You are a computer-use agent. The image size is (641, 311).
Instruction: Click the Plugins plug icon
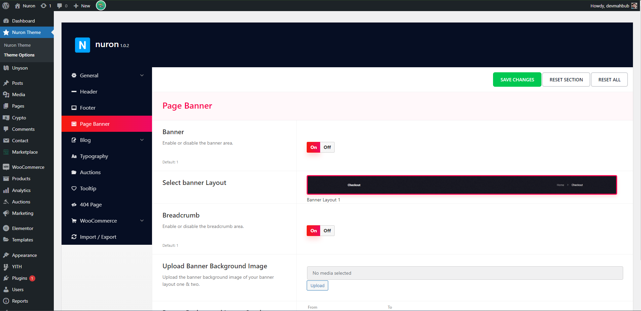point(6,278)
